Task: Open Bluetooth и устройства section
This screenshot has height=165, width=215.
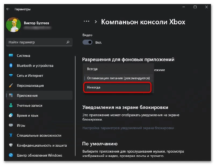Action: pyautogui.click(x=39, y=66)
